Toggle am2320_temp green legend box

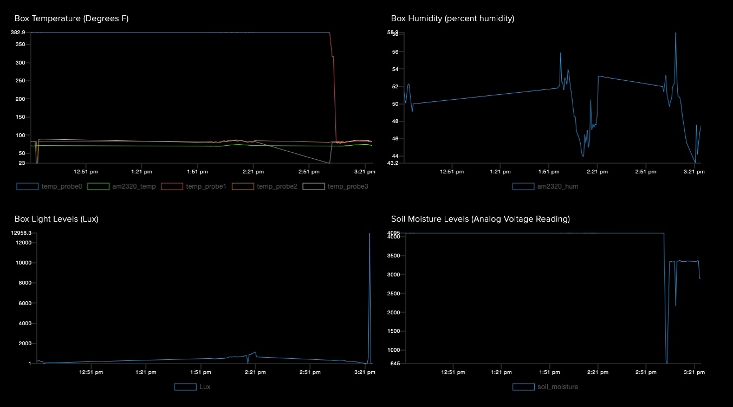(98, 186)
